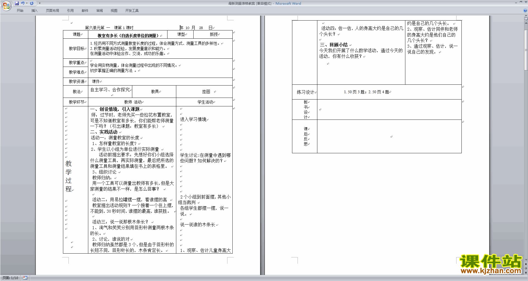Image resolution: width=528 pixels, height=281 pixels.
Task: Open the 开发工具 ribbon tab
Action: point(132,11)
